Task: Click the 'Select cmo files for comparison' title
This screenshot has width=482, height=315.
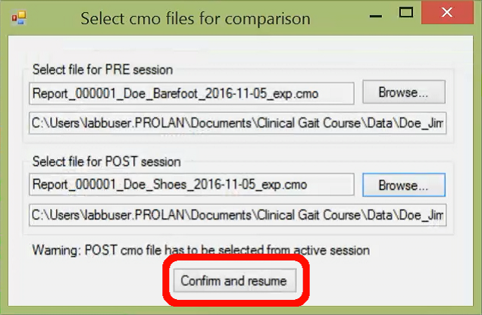Action: [196, 18]
